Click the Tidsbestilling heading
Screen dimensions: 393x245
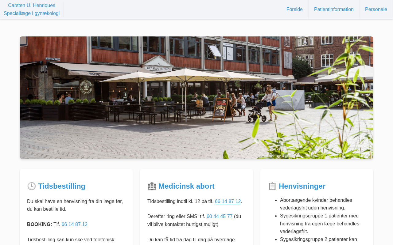tap(62, 186)
